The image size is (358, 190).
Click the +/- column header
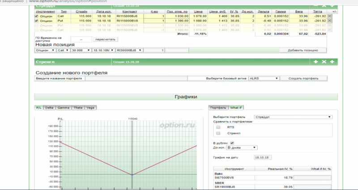click(x=334, y=12)
